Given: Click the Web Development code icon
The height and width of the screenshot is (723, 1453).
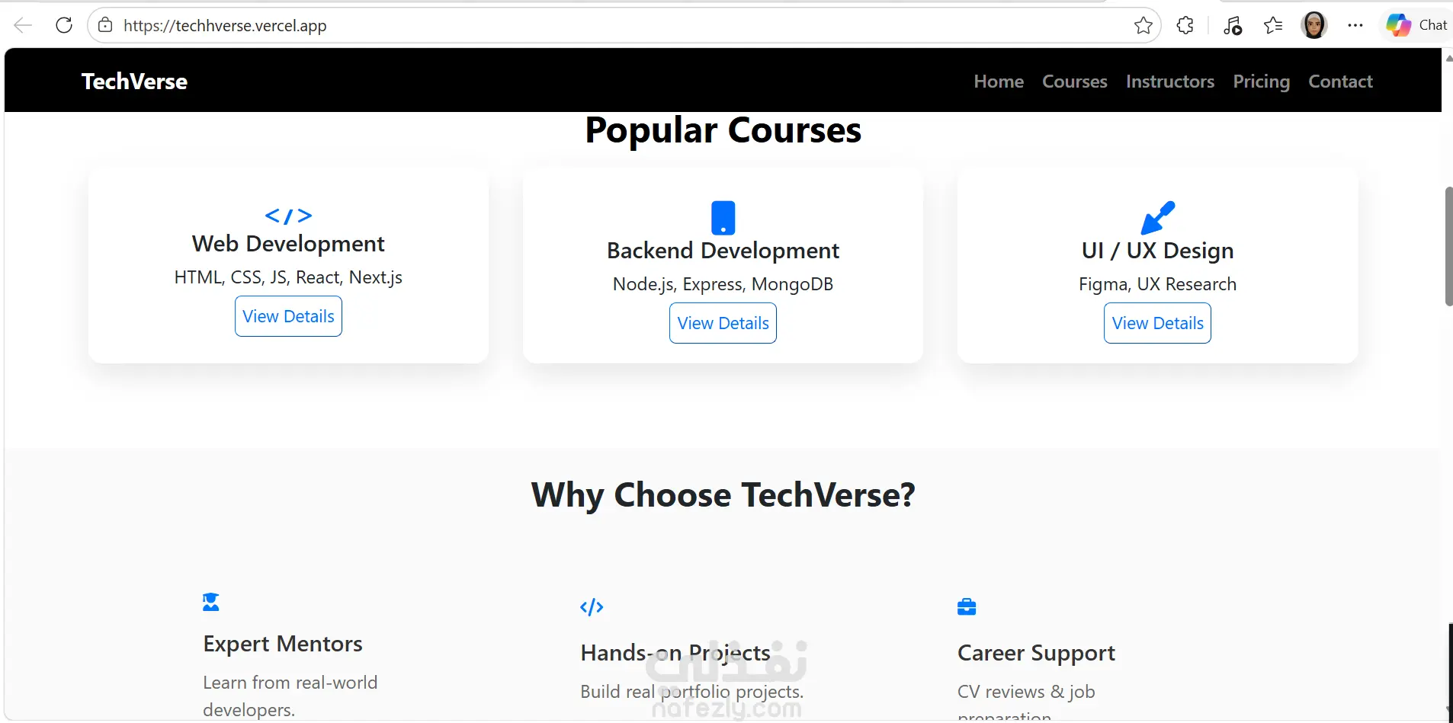Looking at the screenshot, I should pos(288,216).
